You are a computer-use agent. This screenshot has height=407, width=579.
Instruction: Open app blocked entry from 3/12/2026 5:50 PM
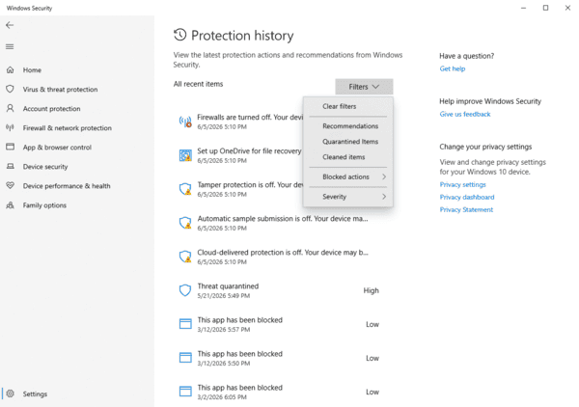point(283,358)
